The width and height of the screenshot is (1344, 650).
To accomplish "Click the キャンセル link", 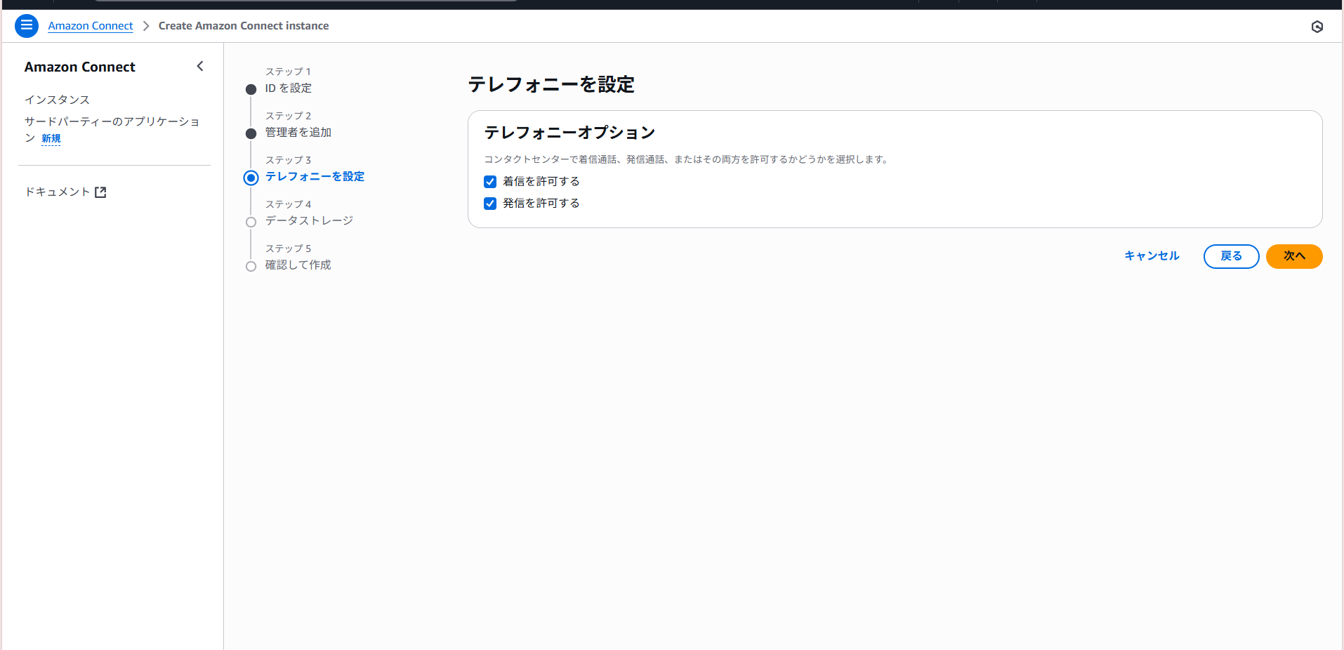I will pyautogui.click(x=1151, y=256).
